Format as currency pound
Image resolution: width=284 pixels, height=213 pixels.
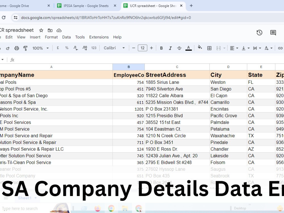pyautogui.click(x=58, y=48)
